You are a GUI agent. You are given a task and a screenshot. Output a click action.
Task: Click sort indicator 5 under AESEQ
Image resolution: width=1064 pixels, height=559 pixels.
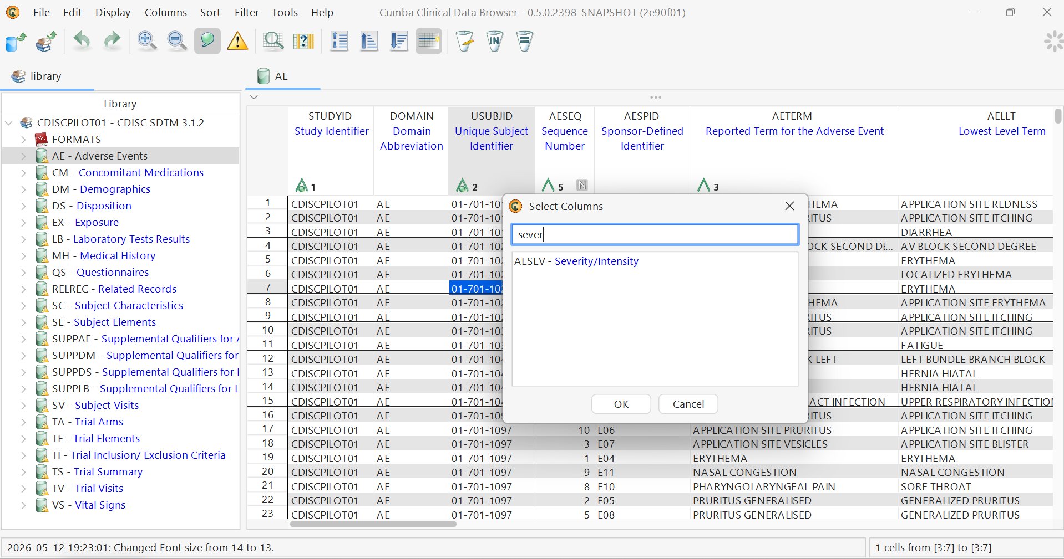pos(553,186)
